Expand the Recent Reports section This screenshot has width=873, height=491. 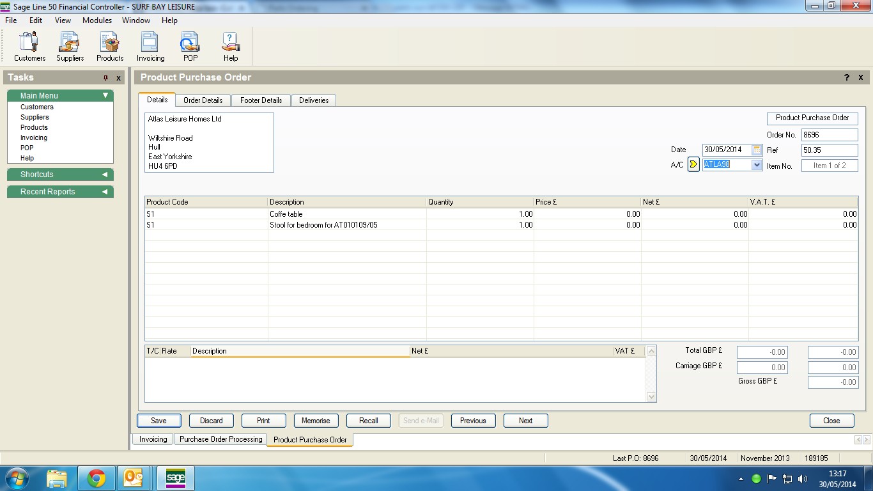point(105,192)
